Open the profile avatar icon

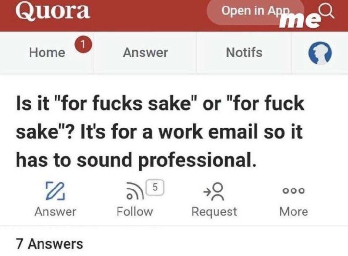(x=320, y=53)
